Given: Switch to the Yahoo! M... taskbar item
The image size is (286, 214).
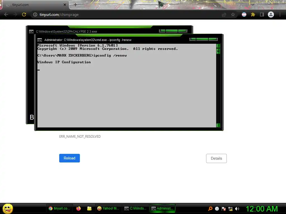Looking at the screenshot, I should tap(108, 208).
